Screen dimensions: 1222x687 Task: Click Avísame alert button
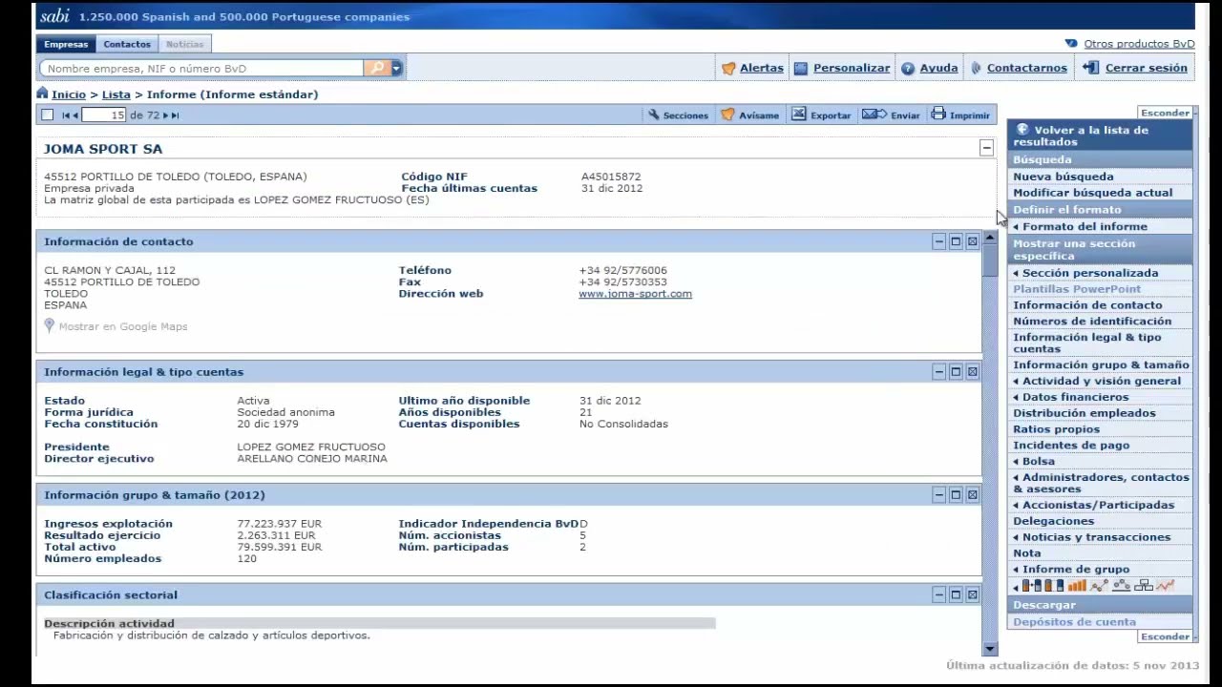click(750, 115)
